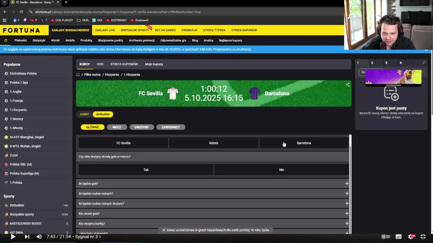Image resolution: width=433 pixels, height=243 pixels.
Task: Open Ekstraklasa Polska in sidebar
Action: (x=23, y=74)
